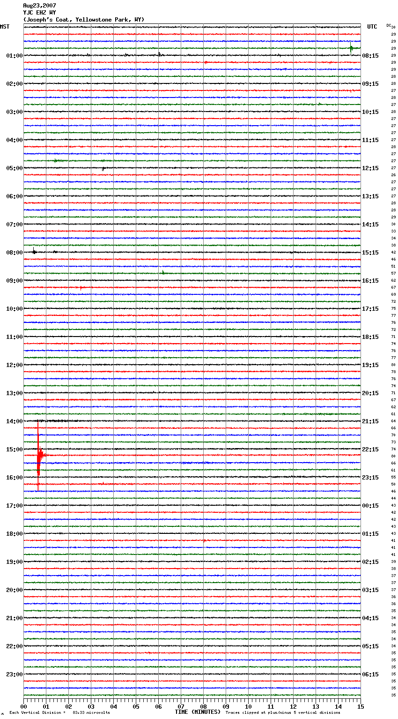The image size is (398, 719).
Task: Click the 18:15 UTC time label
Action: pos(370,337)
